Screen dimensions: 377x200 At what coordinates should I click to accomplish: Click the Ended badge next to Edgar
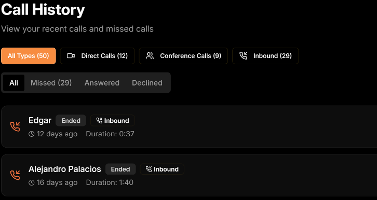coord(71,120)
